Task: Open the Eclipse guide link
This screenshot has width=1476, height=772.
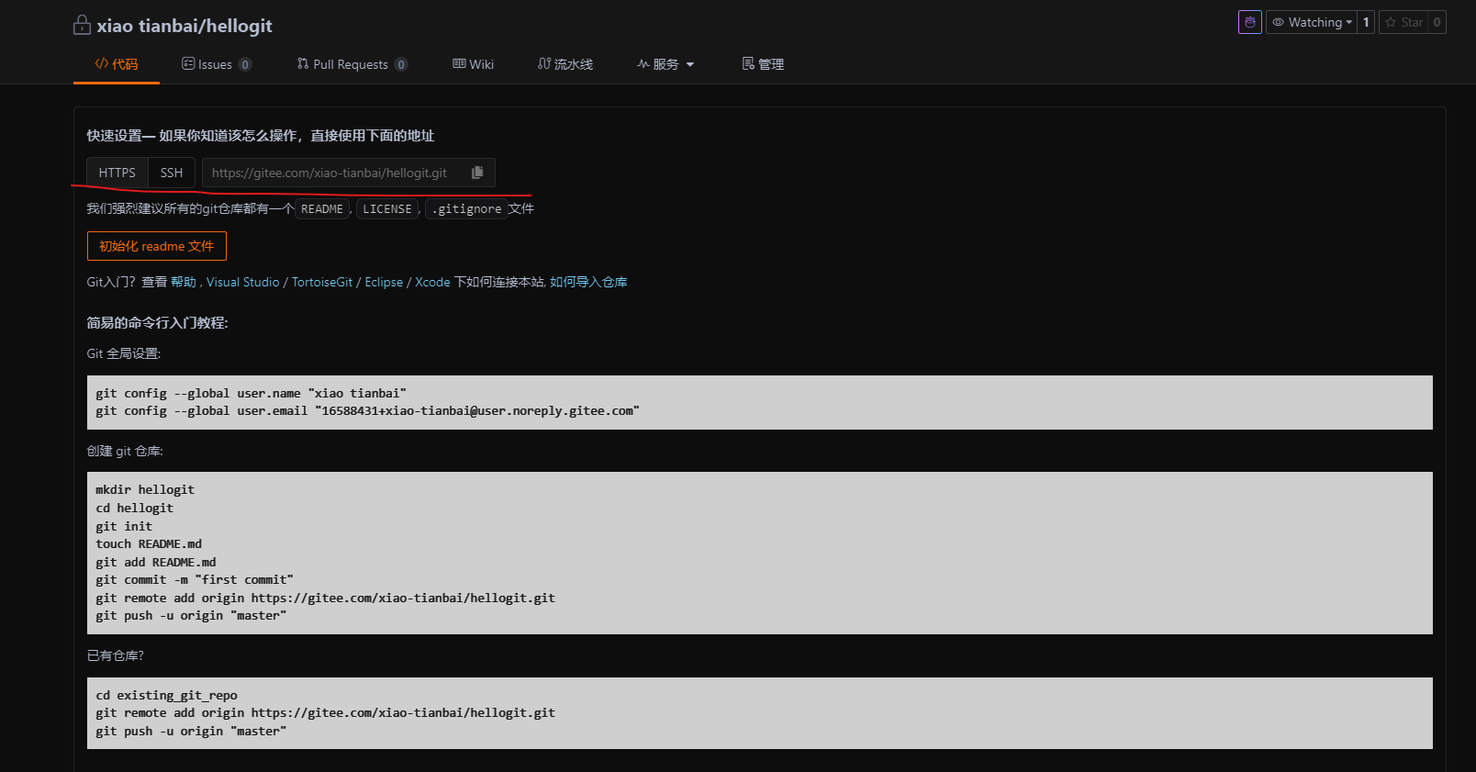Action: coord(384,282)
